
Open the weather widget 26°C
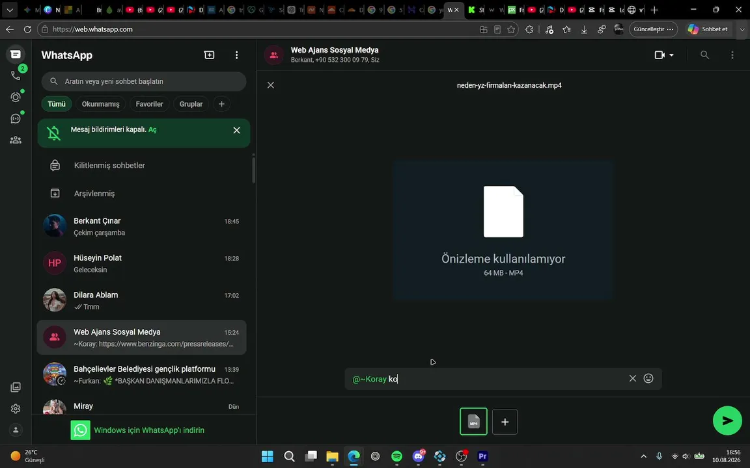point(27,456)
